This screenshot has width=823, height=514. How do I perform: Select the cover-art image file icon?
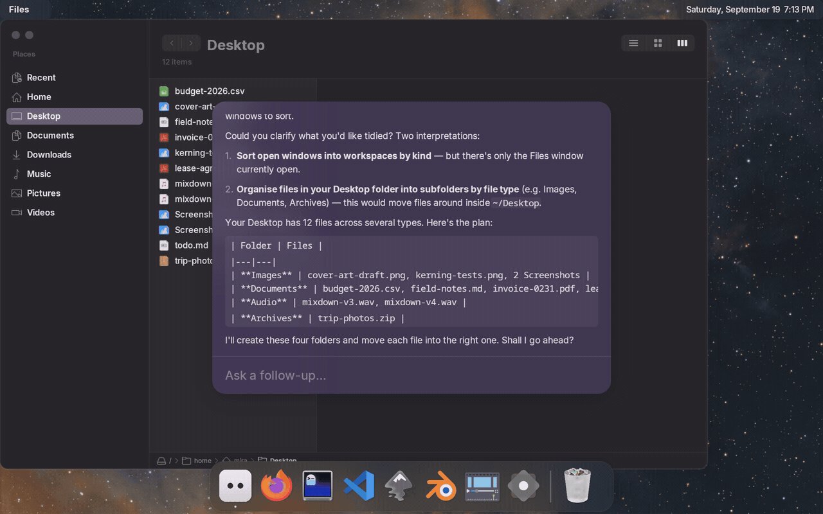[164, 107]
